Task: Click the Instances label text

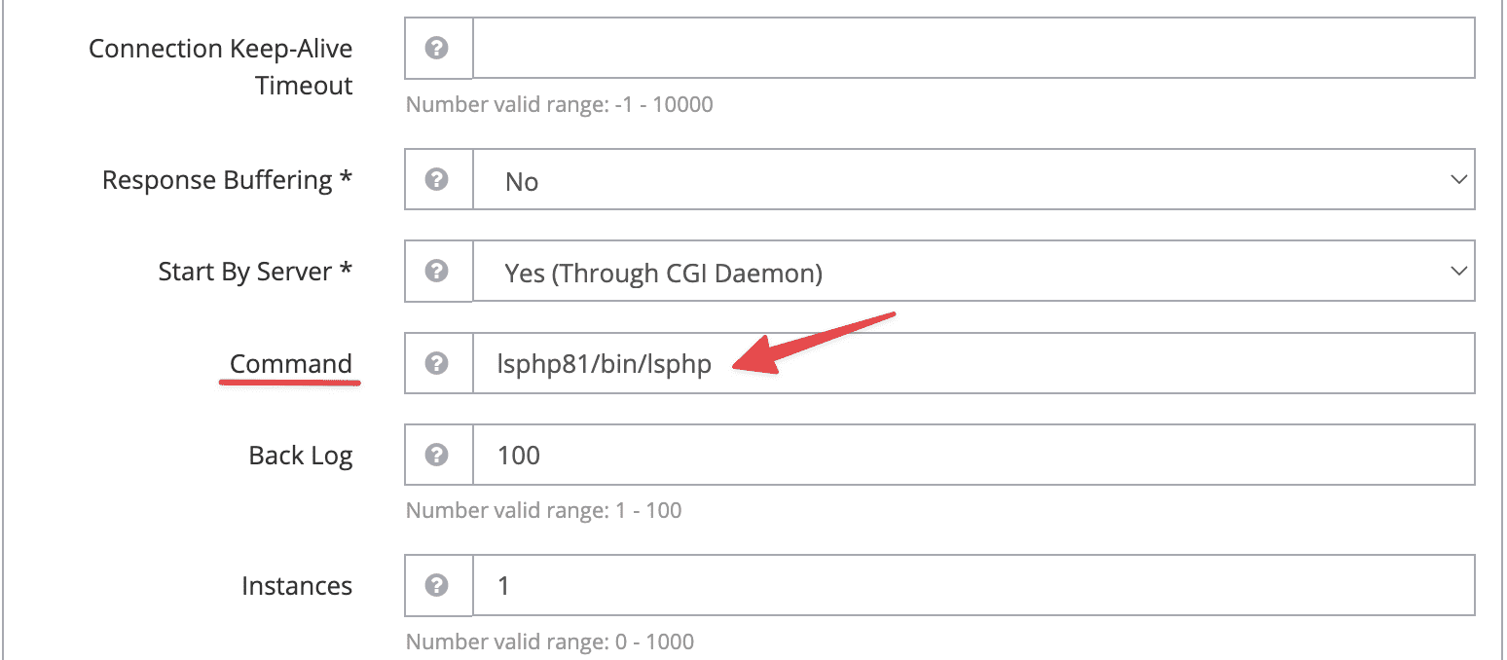Action: point(297,586)
